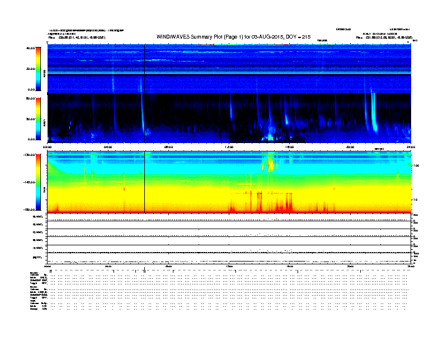Click the 12:00 time label under the RAD1 panel

229,147
